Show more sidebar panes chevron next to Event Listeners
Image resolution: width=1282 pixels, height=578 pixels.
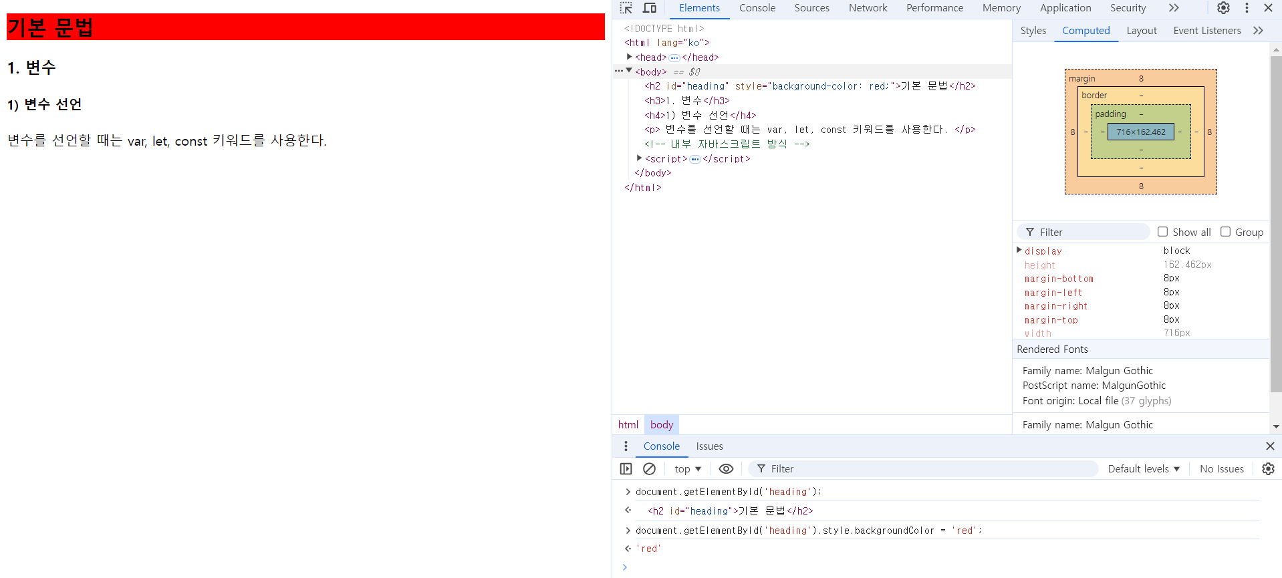[x=1258, y=31]
